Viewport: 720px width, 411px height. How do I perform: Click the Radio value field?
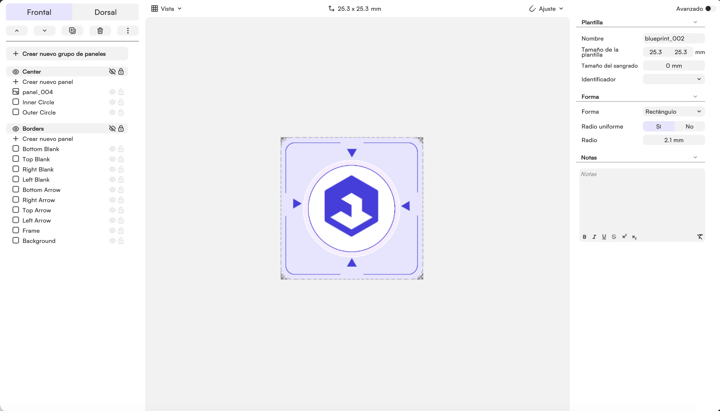coord(674,140)
